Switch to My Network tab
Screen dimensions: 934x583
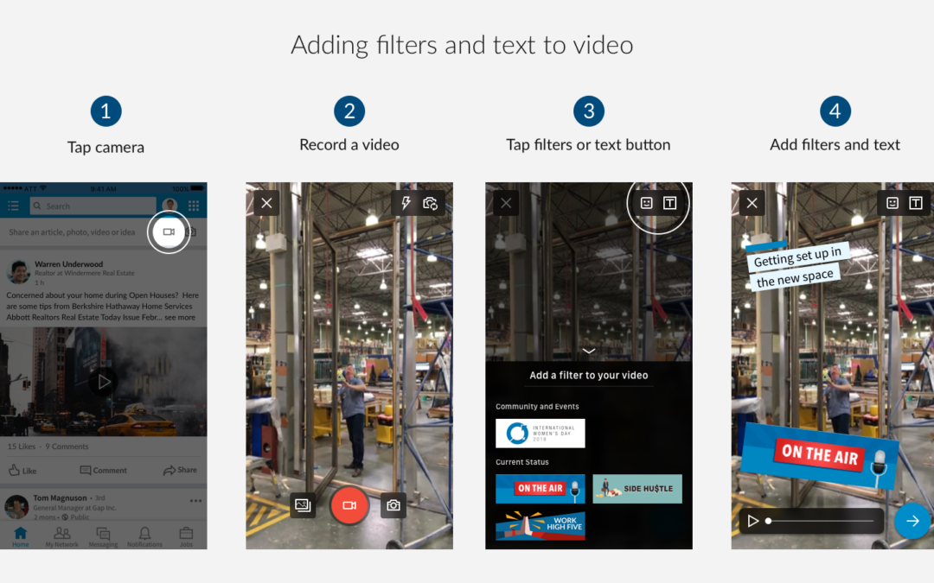click(x=62, y=536)
